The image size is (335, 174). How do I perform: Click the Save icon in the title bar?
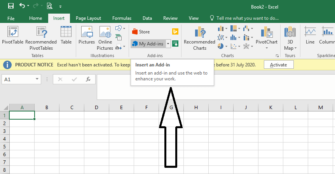pyautogui.click(x=10, y=6)
